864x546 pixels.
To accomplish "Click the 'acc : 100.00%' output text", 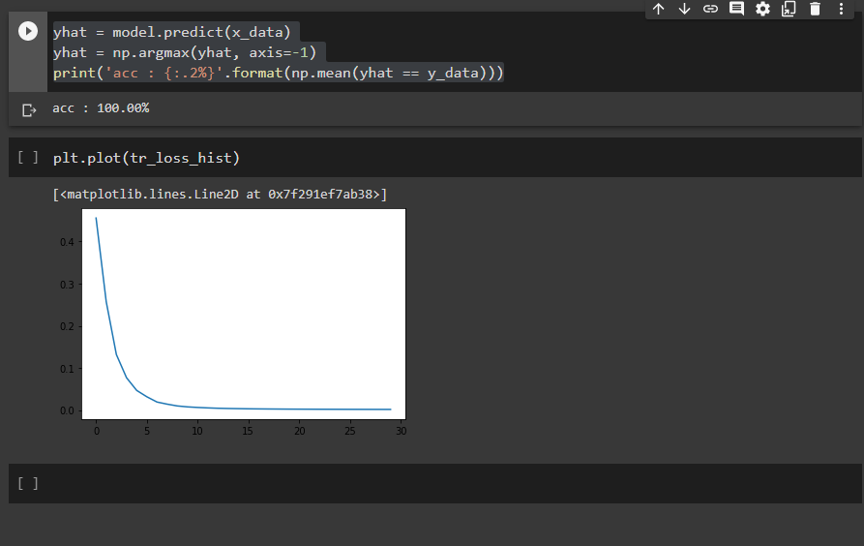I will click(101, 108).
